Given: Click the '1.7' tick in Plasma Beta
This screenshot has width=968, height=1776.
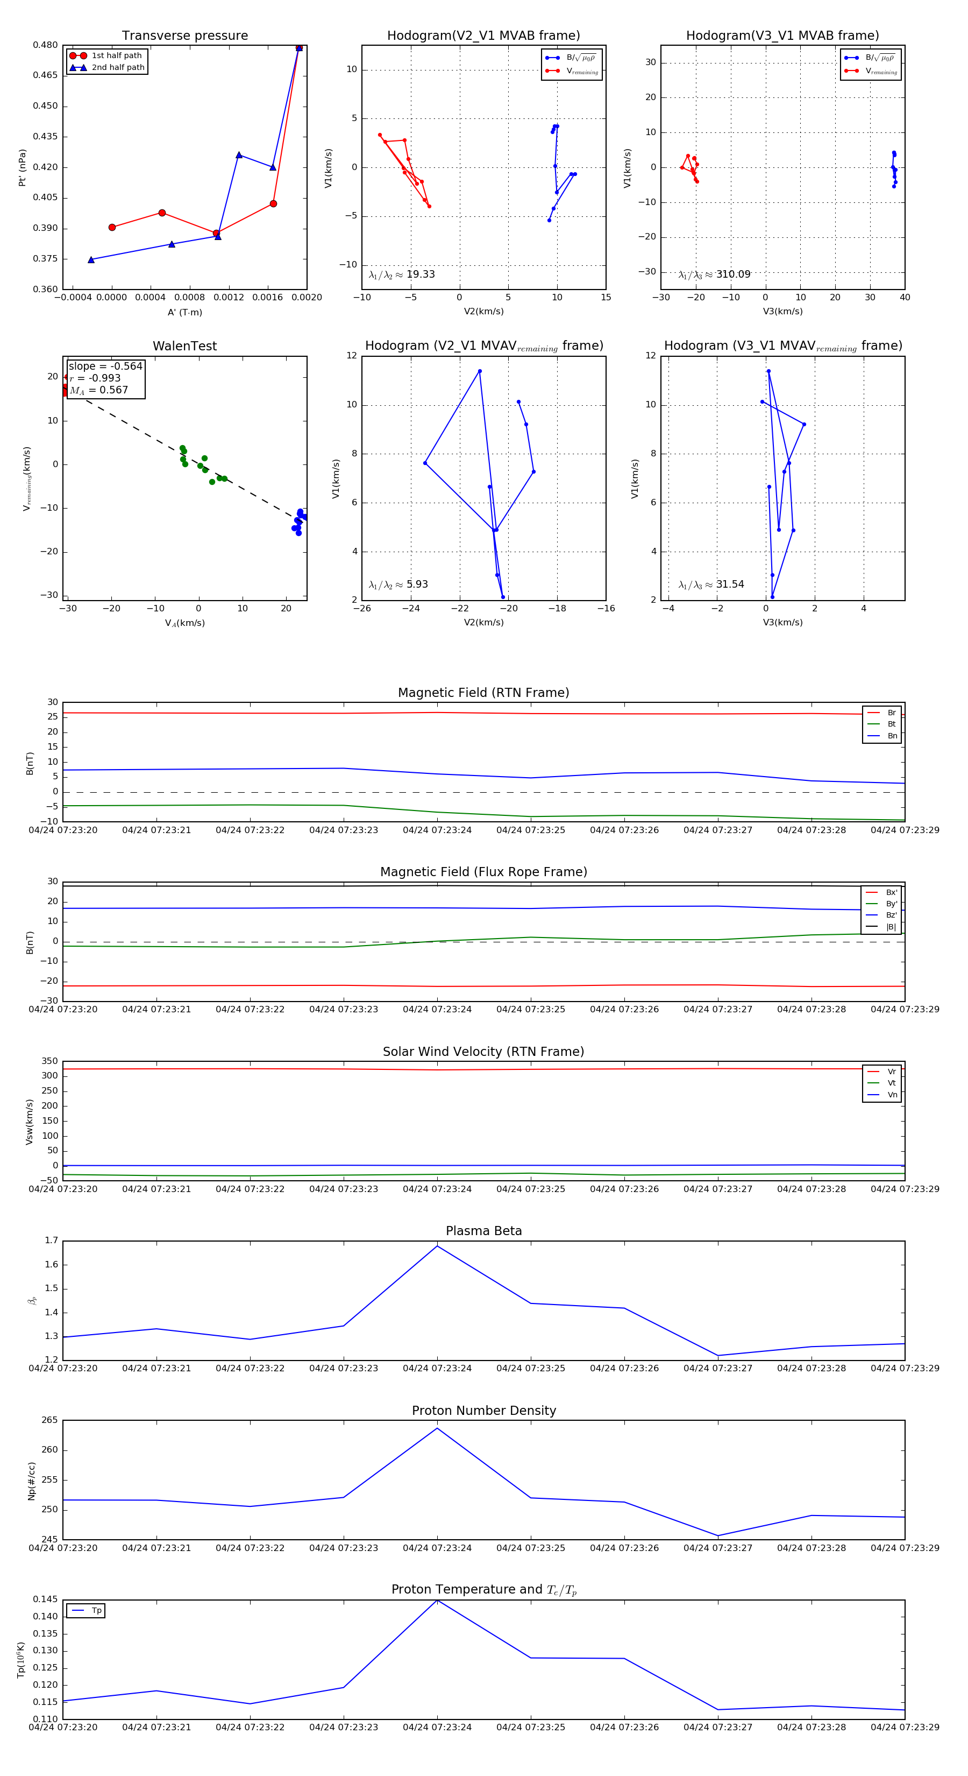Looking at the screenshot, I should [x=52, y=1241].
